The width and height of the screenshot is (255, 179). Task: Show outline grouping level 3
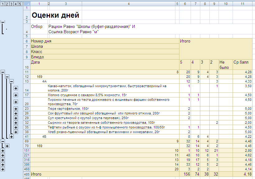[12, 4]
